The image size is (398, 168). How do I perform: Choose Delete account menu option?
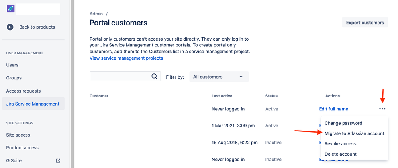(341, 154)
